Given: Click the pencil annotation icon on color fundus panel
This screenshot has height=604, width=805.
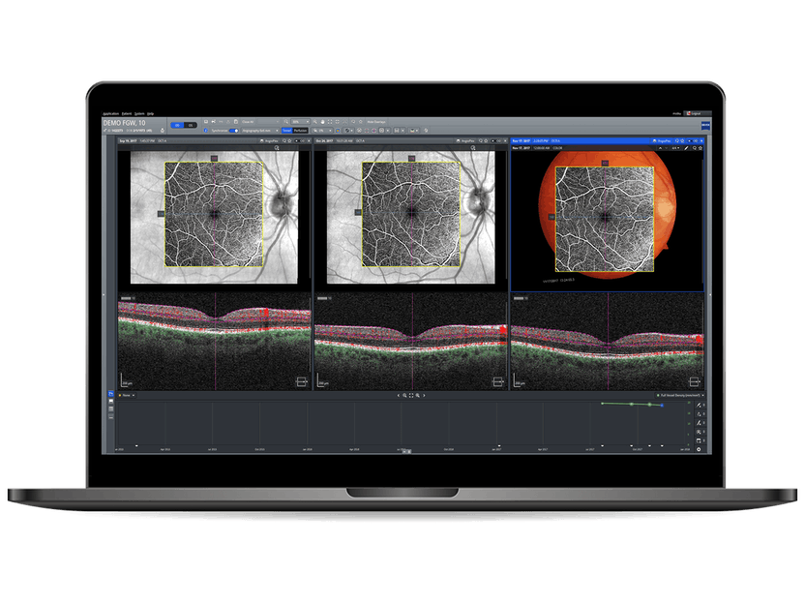Looking at the screenshot, I should [x=687, y=148].
